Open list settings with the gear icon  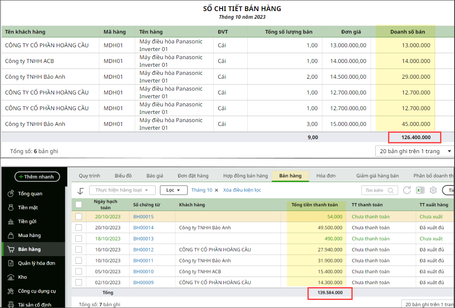[x=433, y=190]
